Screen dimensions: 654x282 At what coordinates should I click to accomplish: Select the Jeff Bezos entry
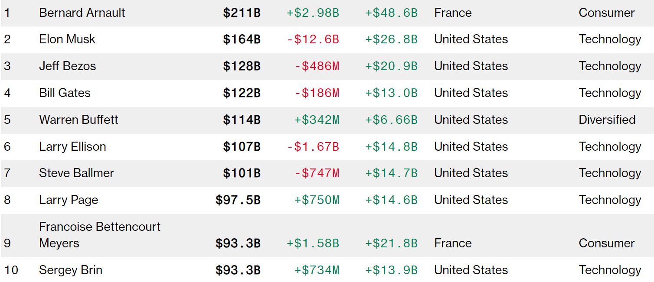[67, 66]
